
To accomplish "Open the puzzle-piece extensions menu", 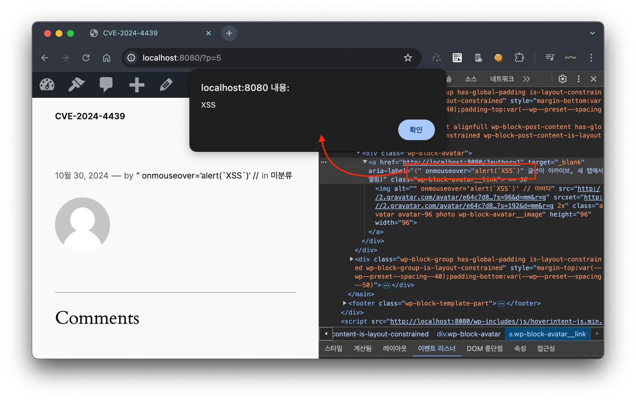I will click(519, 58).
